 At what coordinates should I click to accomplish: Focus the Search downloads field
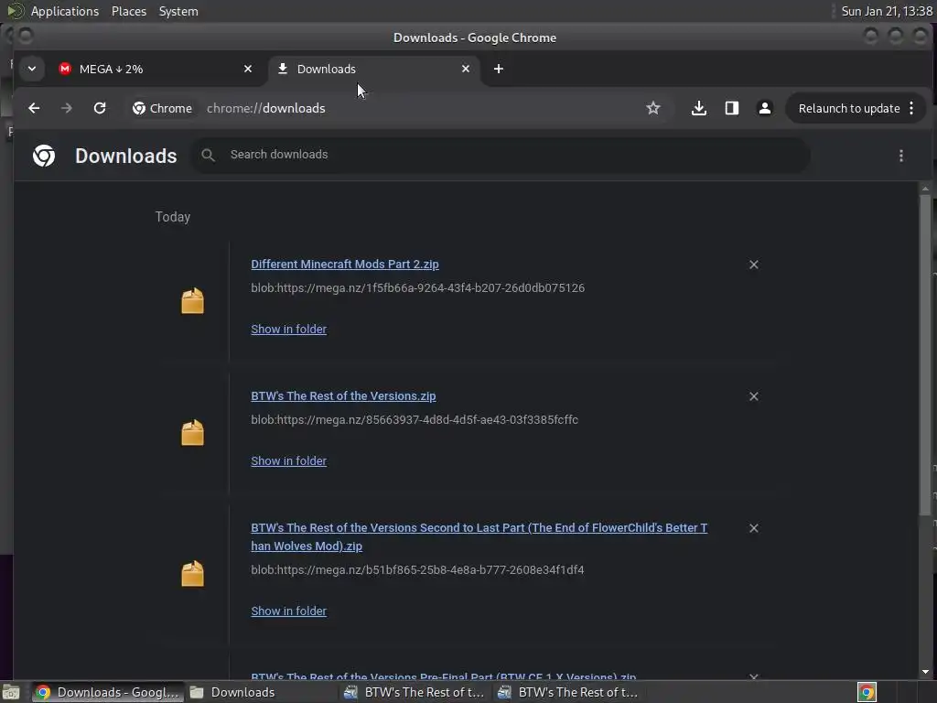501,156
